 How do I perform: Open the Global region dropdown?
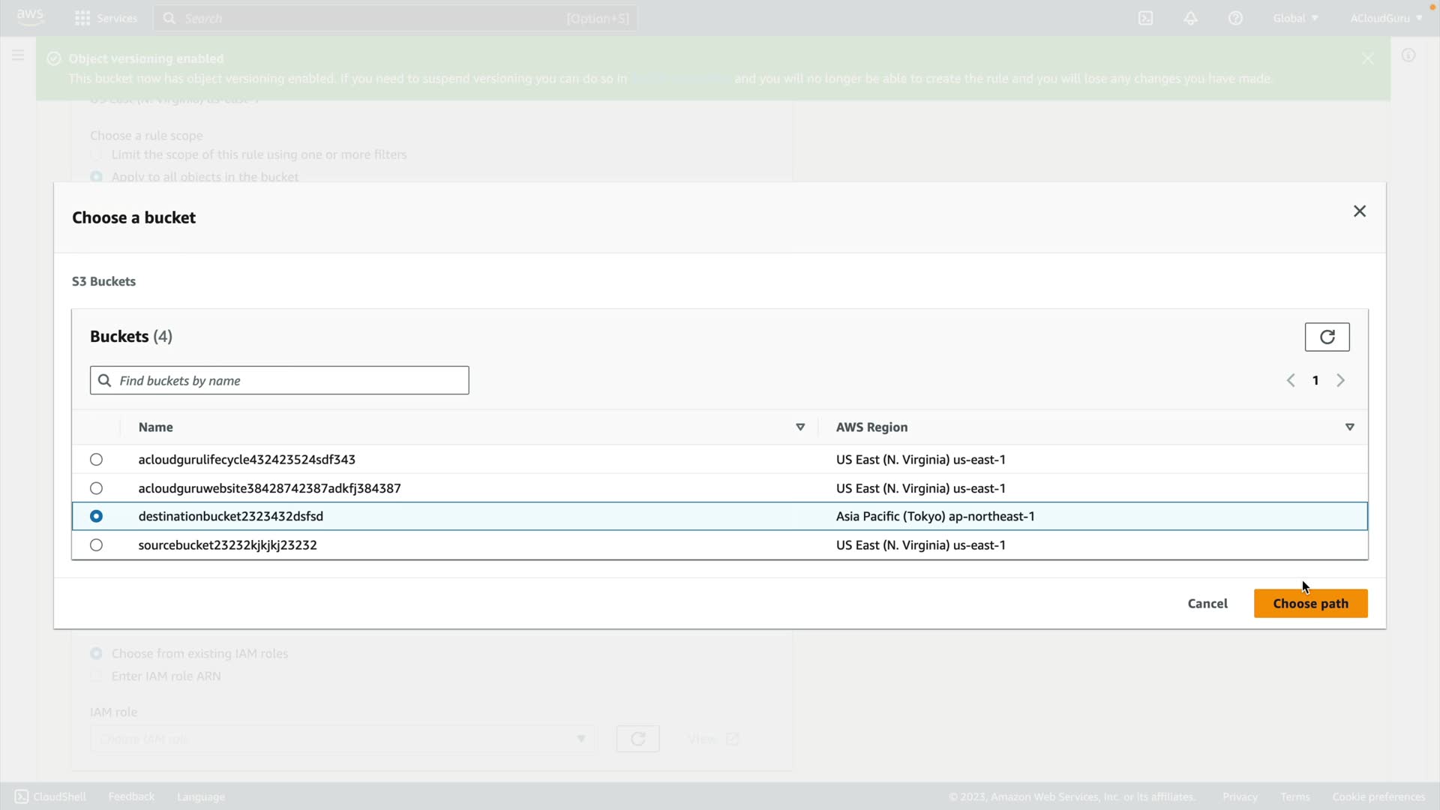(x=1295, y=18)
